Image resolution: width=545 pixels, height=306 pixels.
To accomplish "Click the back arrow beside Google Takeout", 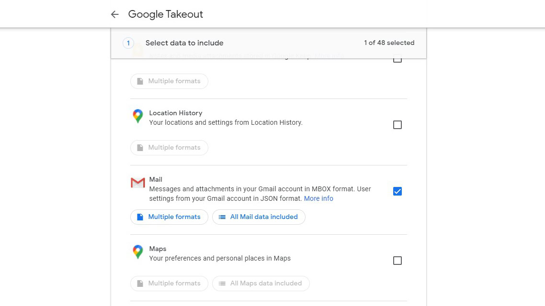I will pos(114,14).
